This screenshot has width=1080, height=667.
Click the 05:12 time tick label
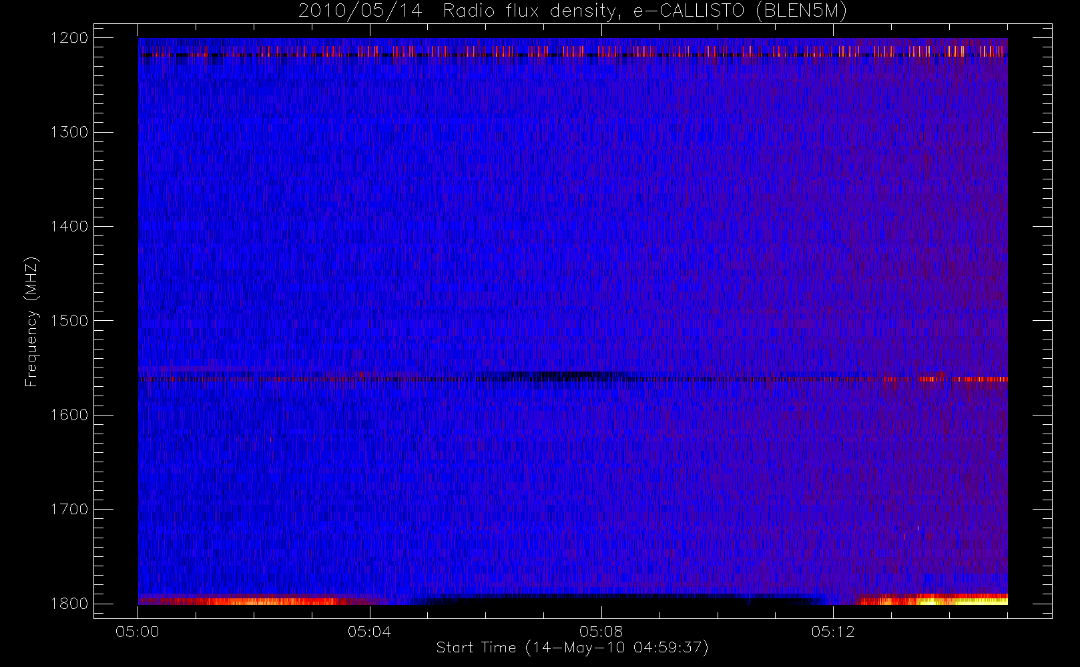pos(833,632)
